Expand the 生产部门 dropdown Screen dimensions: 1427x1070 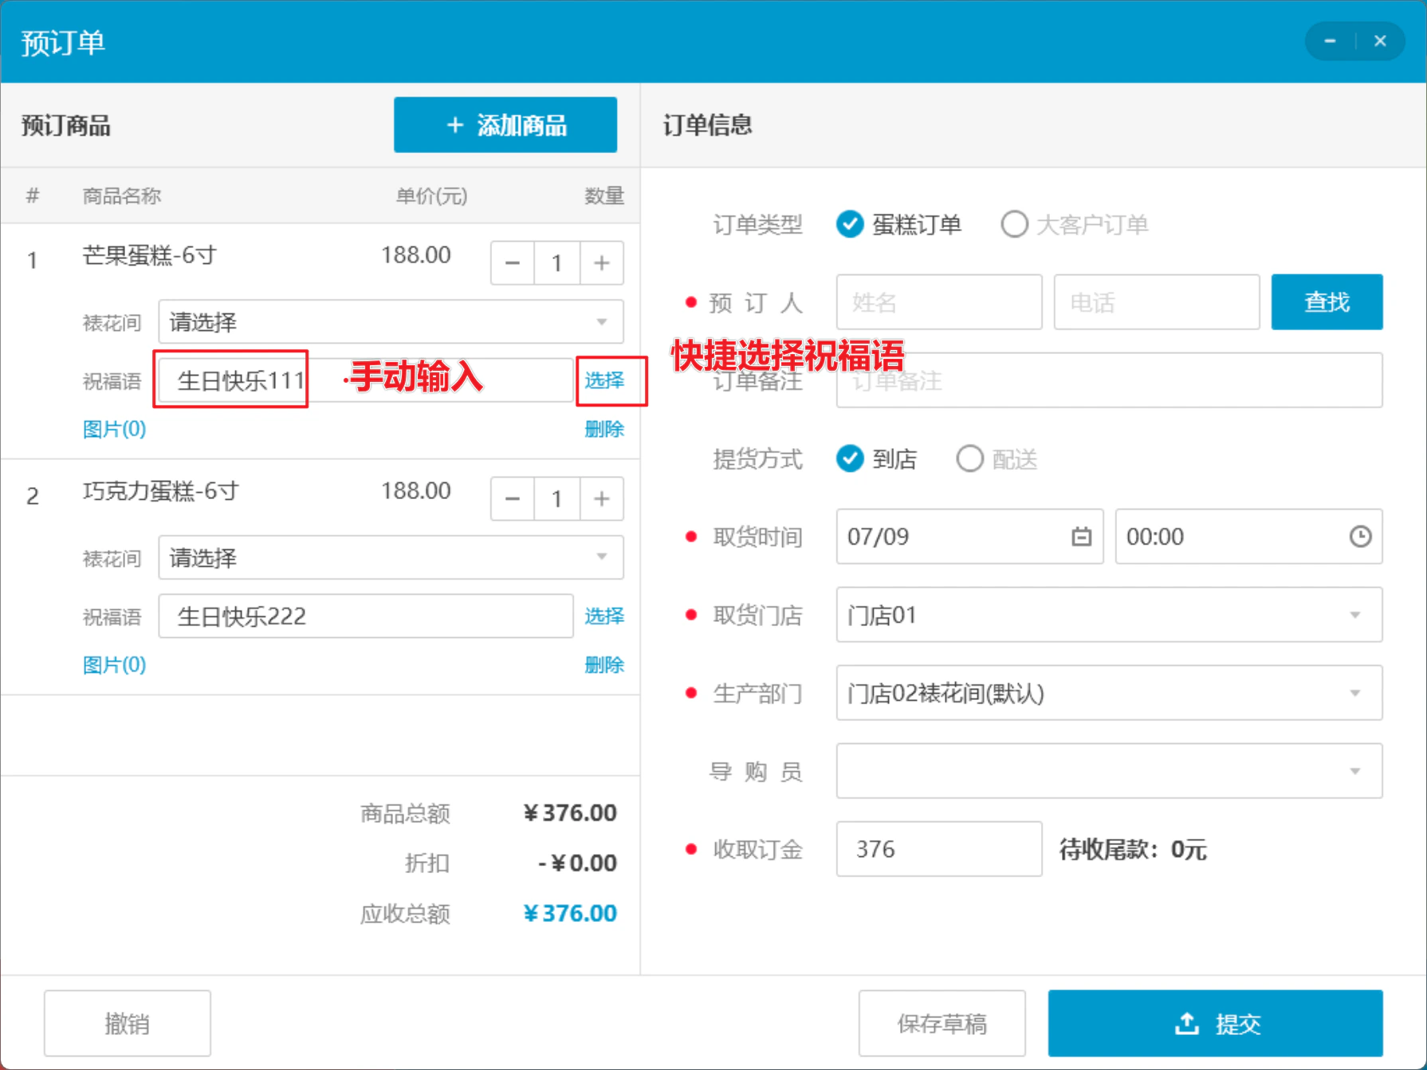[x=1109, y=693]
